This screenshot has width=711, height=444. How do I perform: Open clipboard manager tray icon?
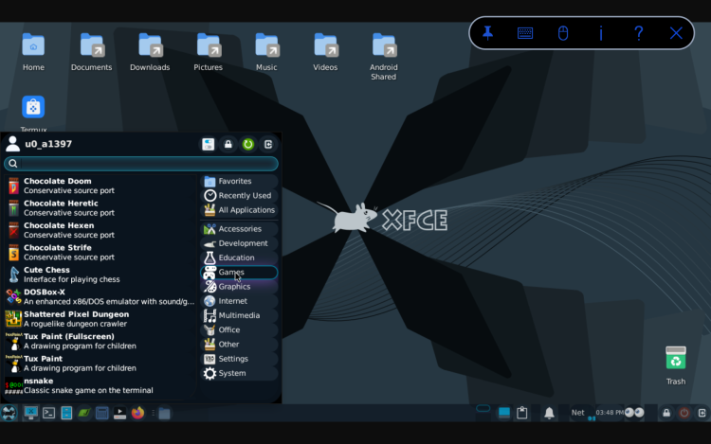tap(522, 413)
